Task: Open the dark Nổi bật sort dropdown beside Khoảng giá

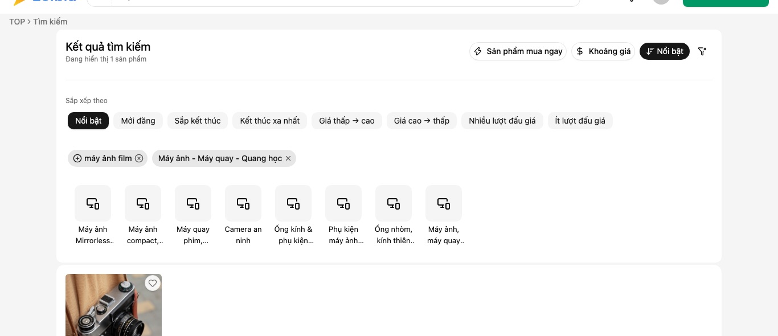Action: coord(665,51)
